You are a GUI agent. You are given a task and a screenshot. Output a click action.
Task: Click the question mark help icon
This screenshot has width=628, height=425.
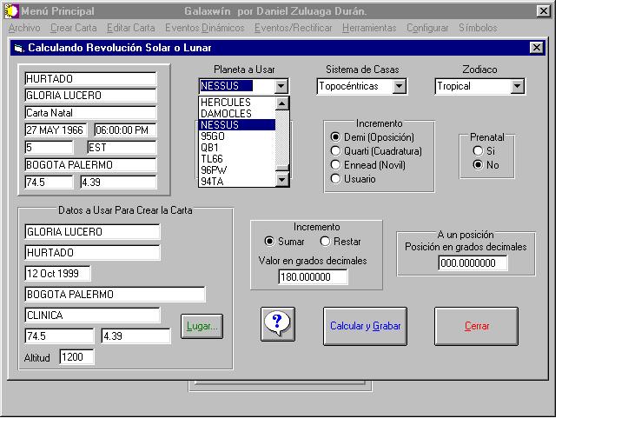277,324
